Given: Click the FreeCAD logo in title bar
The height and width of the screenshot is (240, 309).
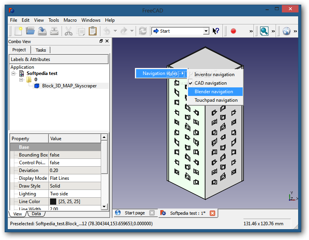Looking at the screenshot, I should [x=11, y=10].
